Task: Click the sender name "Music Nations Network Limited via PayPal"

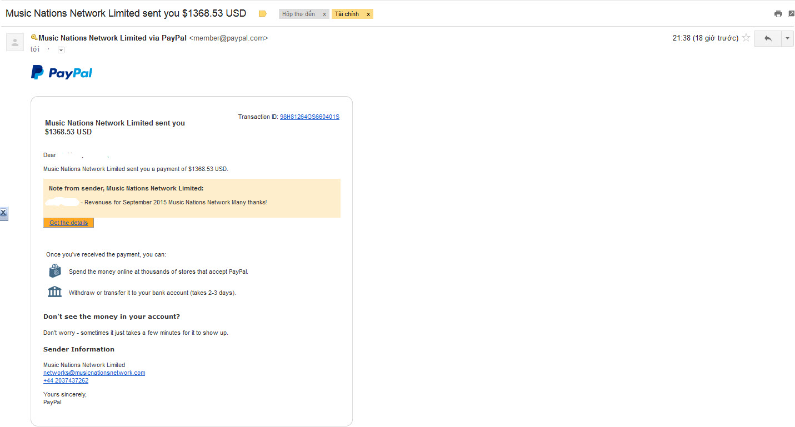Action: point(112,38)
